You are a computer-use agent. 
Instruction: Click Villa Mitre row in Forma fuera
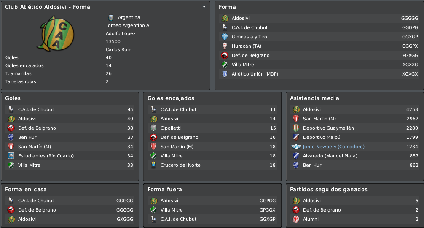point(212,210)
